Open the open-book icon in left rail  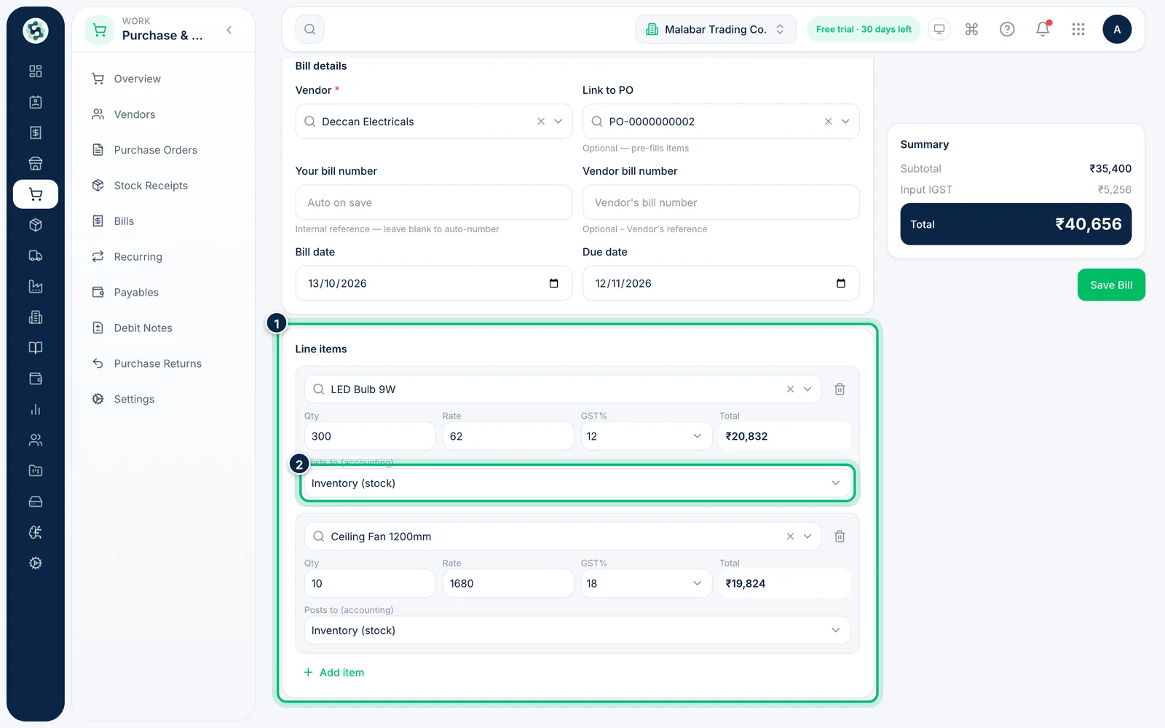click(x=35, y=348)
